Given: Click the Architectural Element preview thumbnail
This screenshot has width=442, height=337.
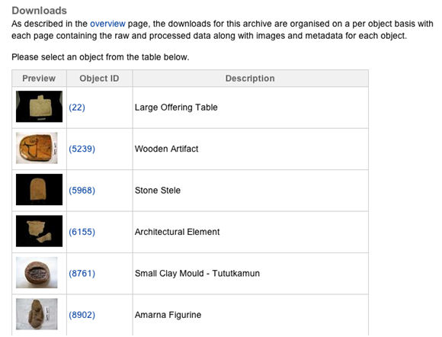Looking at the screenshot, I should click(39, 231).
